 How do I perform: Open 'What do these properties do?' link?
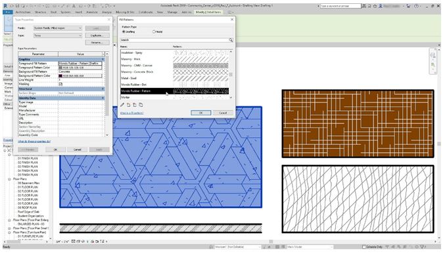click(34, 141)
